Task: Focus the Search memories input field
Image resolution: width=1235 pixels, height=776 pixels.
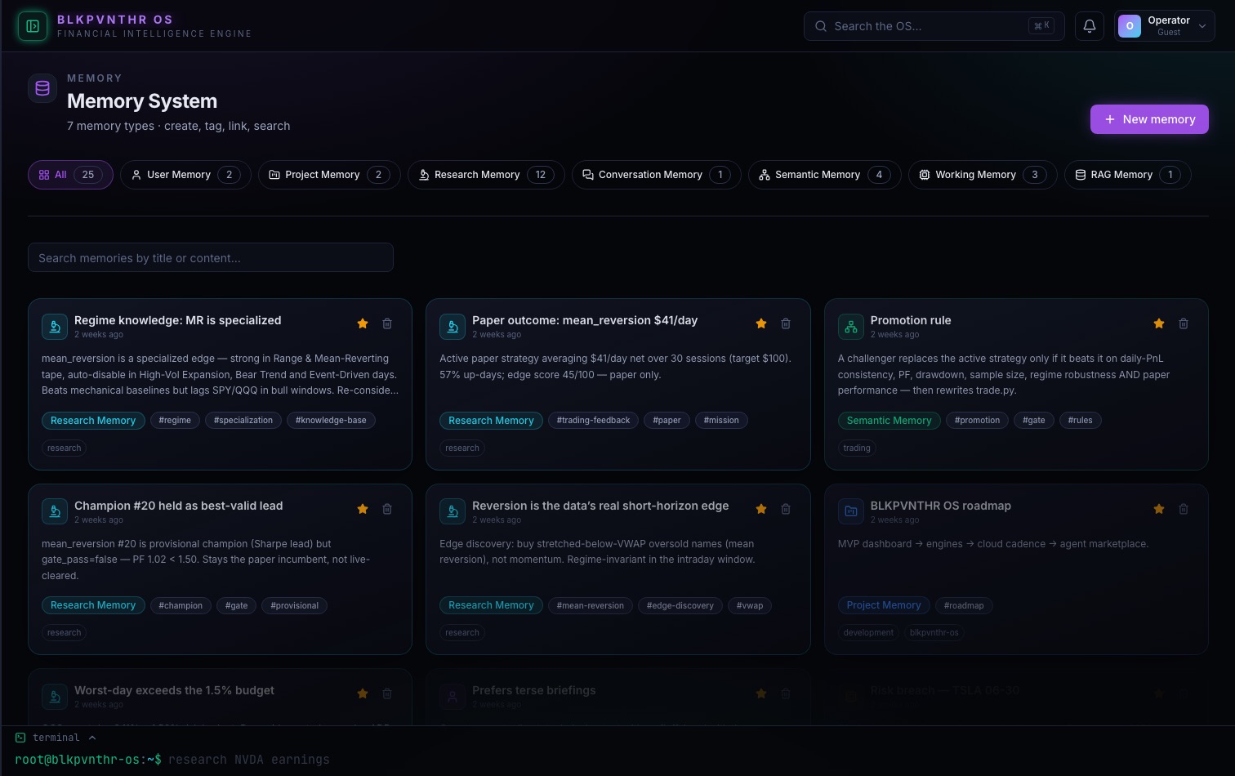Action: (211, 258)
